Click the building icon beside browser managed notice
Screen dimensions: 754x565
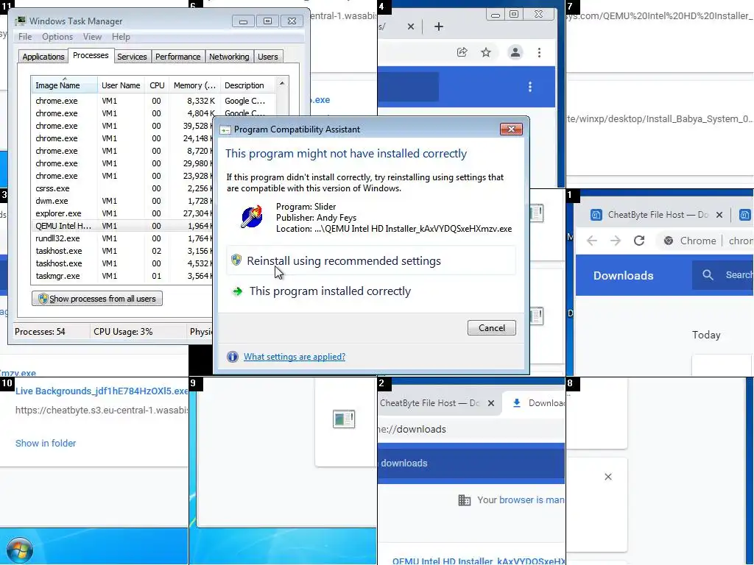[465, 500]
